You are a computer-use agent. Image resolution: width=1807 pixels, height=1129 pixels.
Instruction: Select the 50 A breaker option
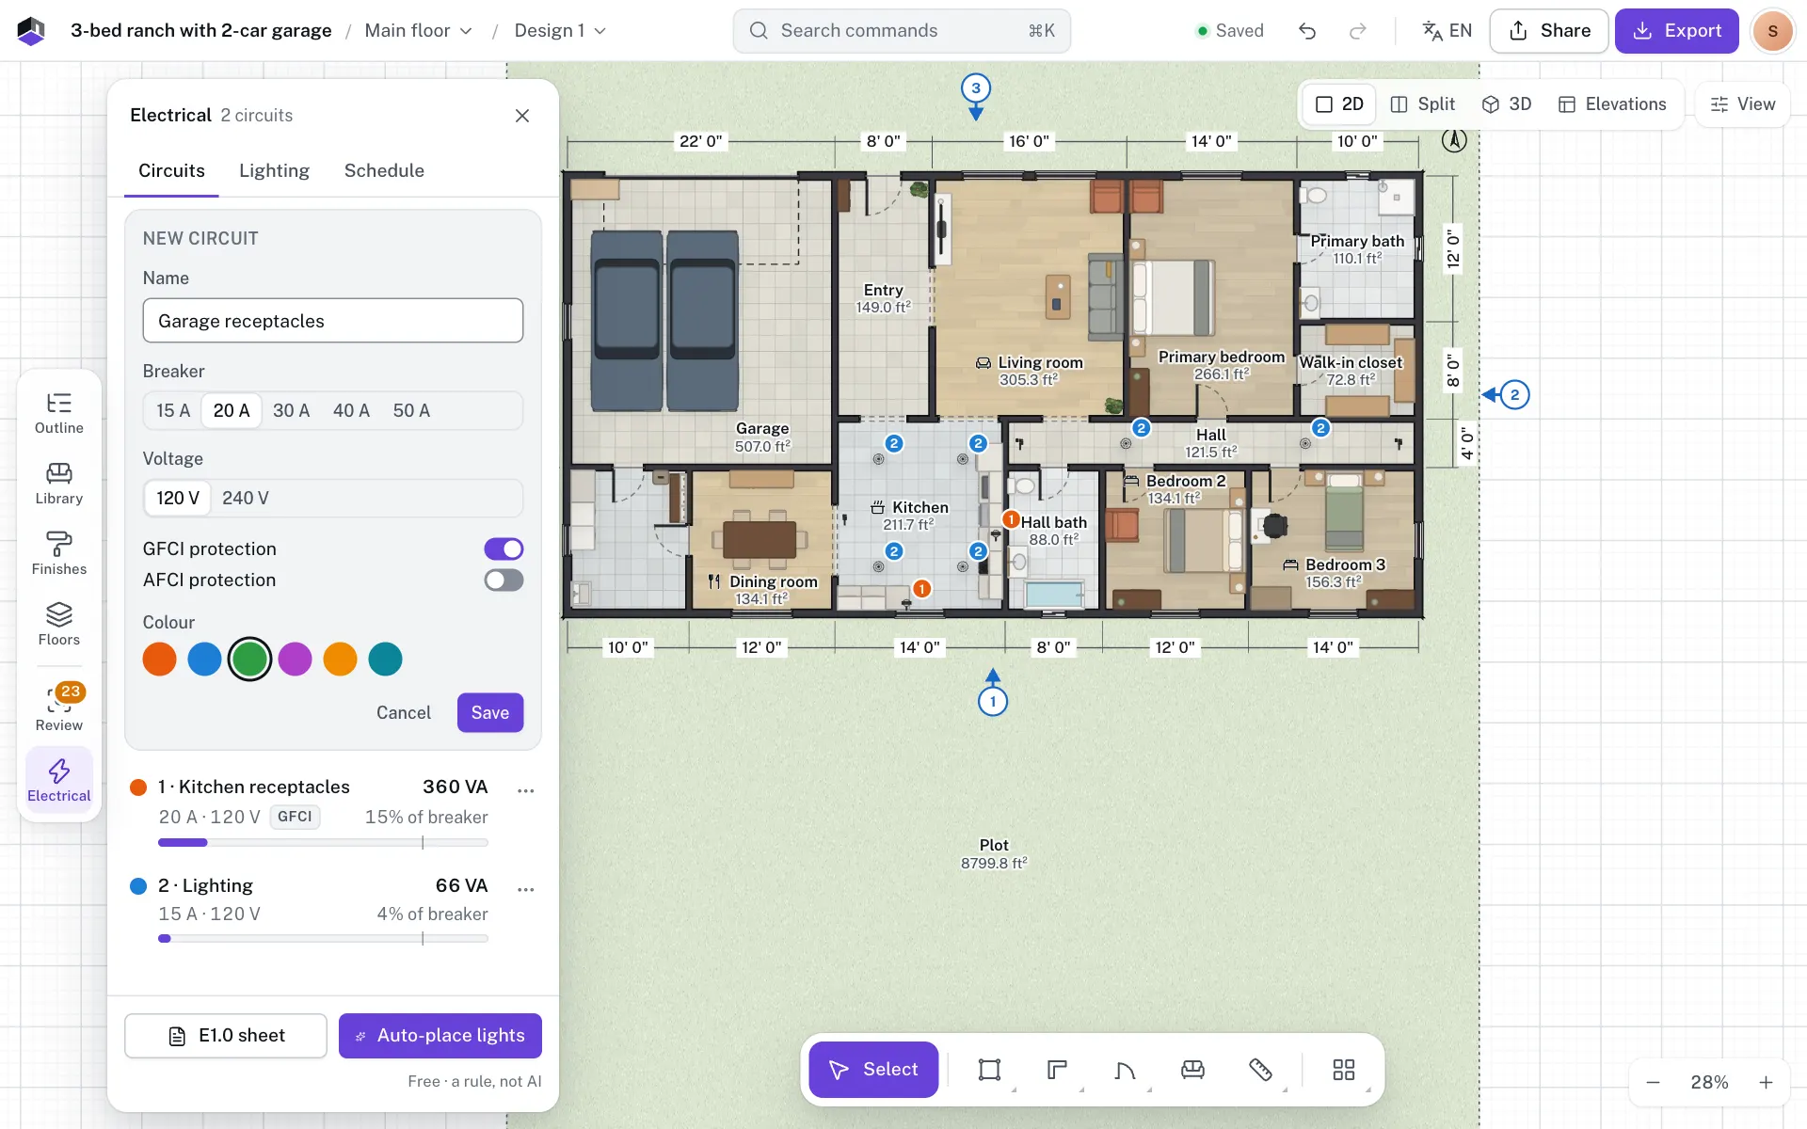click(411, 411)
